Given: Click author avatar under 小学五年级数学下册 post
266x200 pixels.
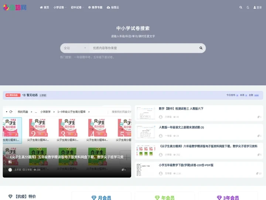Looking at the screenshot, I should click(x=161, y=173).
